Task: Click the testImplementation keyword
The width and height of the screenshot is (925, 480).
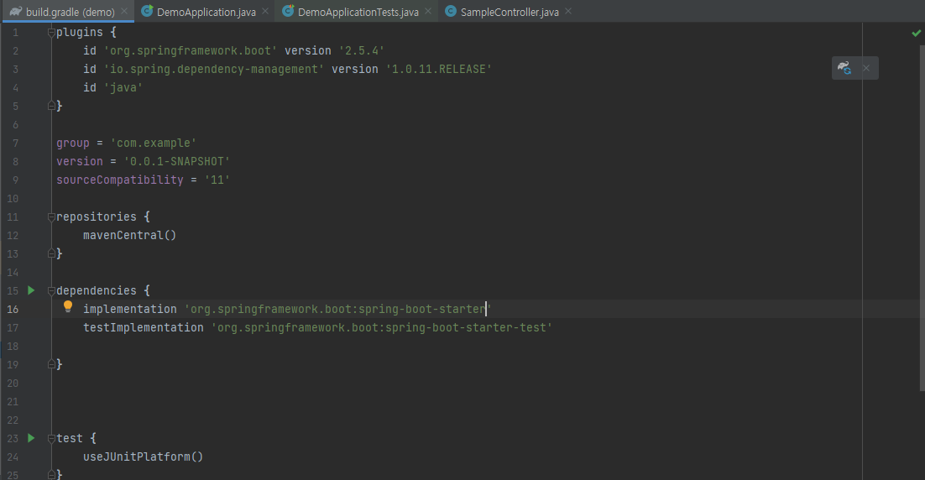Action: tap(144, 327)
